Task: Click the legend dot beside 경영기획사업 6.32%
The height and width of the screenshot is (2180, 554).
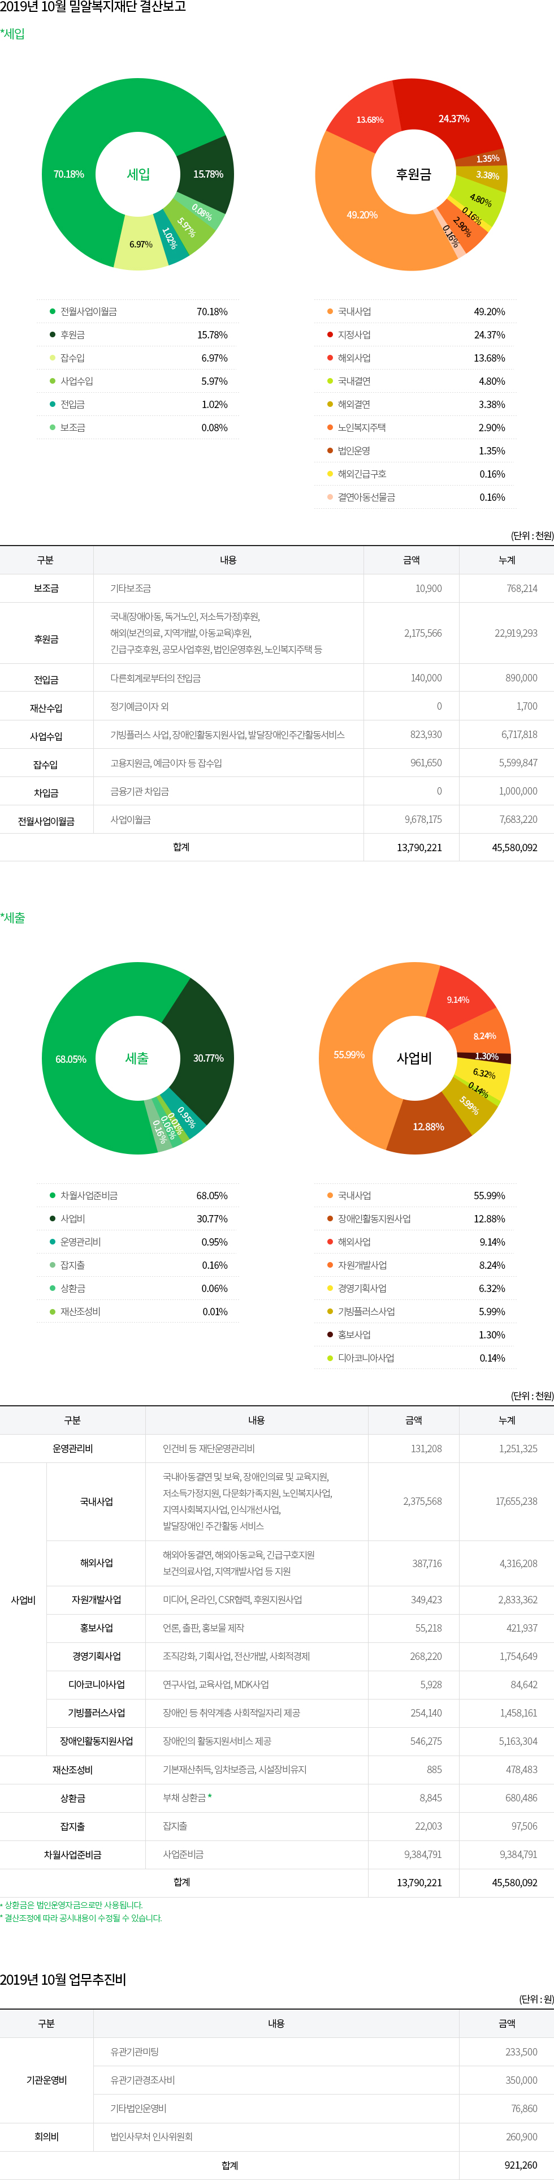Action: point(330,1288)
